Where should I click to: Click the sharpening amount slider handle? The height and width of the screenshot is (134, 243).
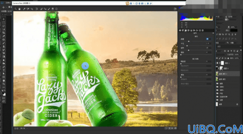pyautogui.click(x=189, y=41)
